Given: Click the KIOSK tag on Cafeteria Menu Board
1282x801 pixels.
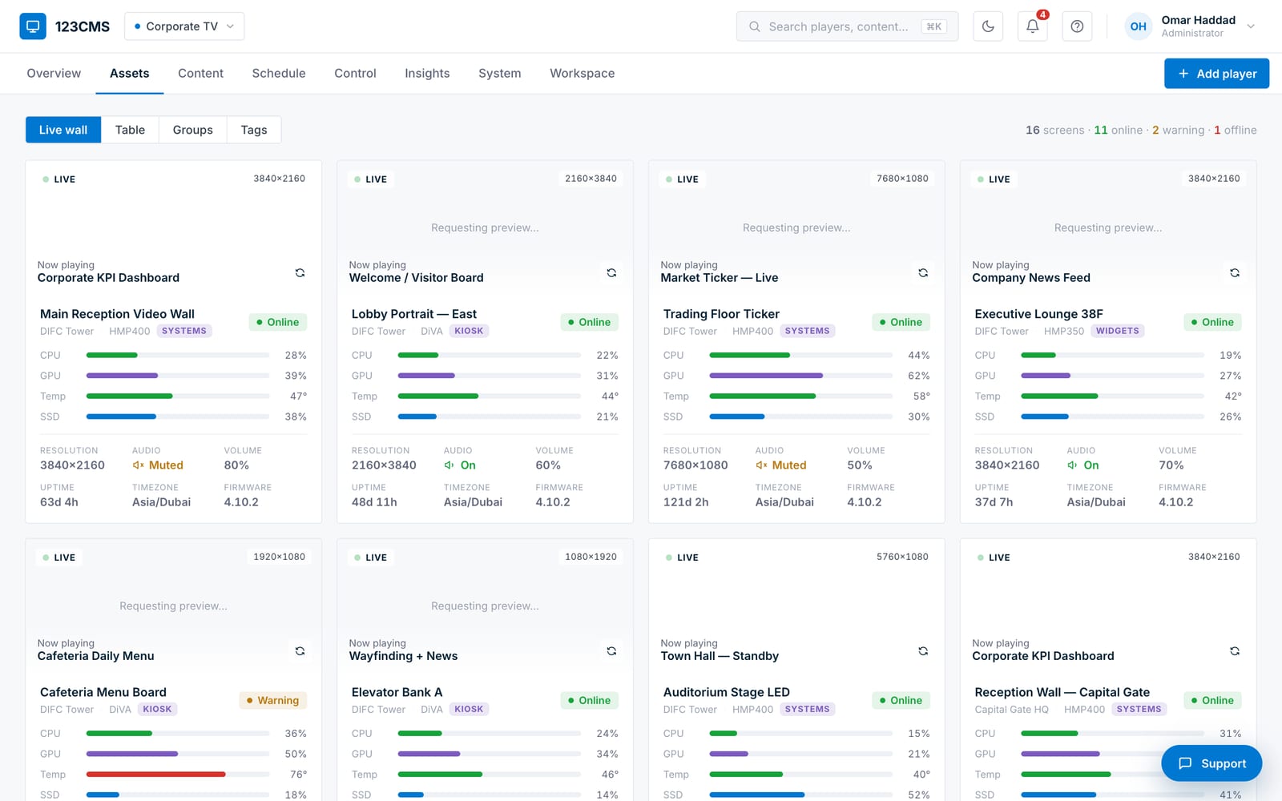Looking at the screenshot, I should pyautogui.click(x=157, y=709).
